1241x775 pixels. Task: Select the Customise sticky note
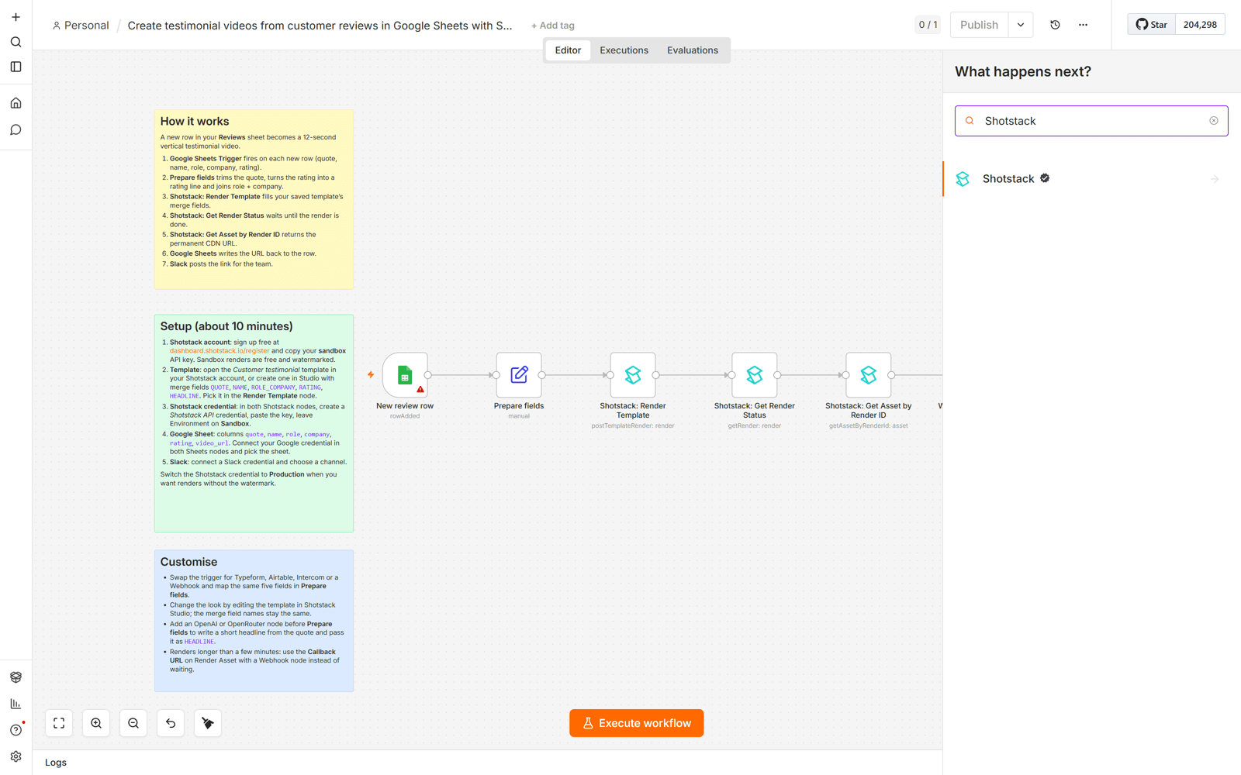coord(254,621)
